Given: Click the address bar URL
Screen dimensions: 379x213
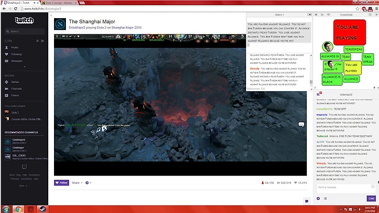Looking at the screenshot, I should tap(43, 9).
